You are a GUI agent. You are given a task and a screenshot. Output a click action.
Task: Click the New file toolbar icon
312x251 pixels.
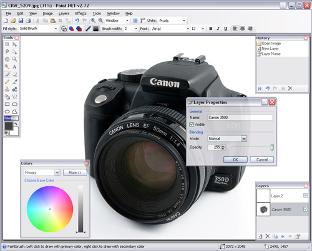tap(6, 21)
